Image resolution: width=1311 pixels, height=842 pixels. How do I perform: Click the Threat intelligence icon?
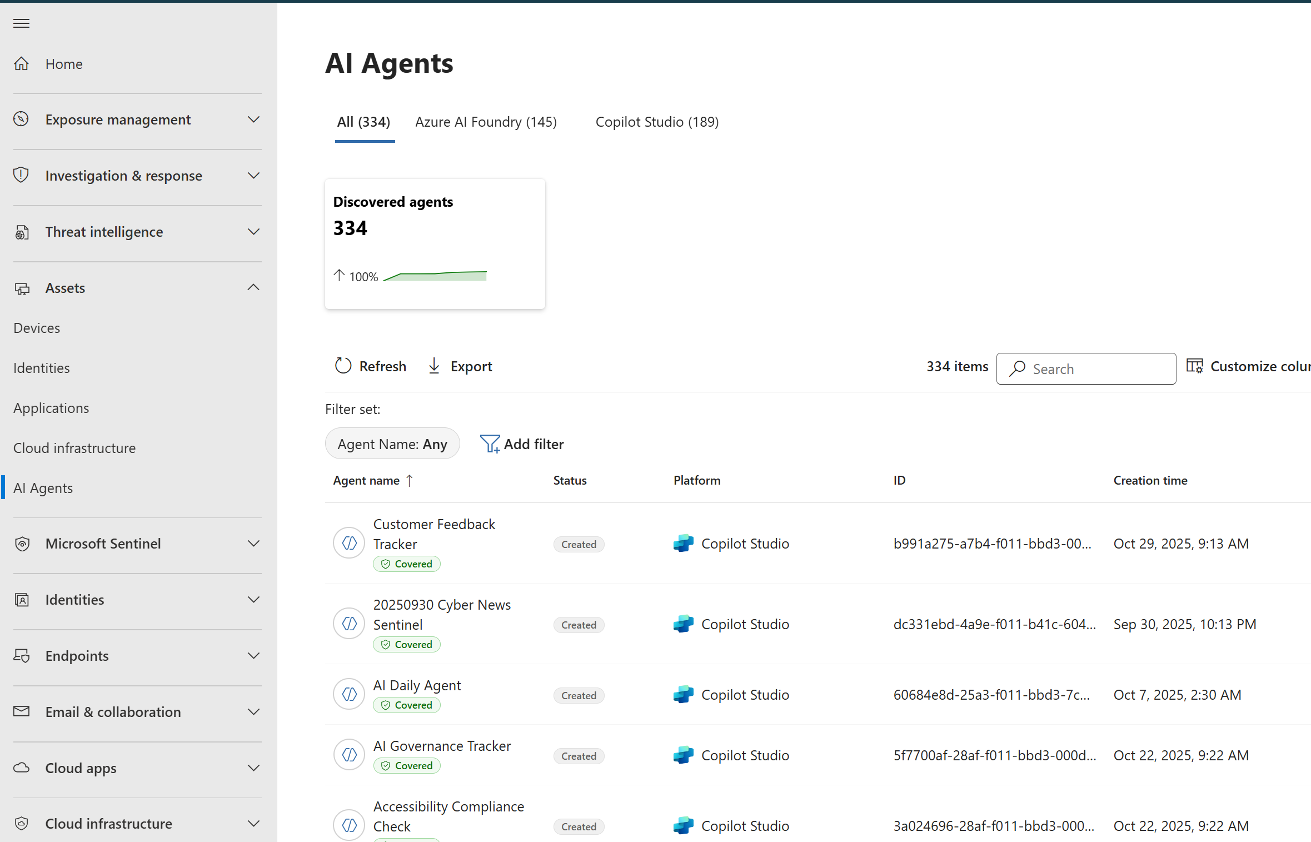(21, 232)
